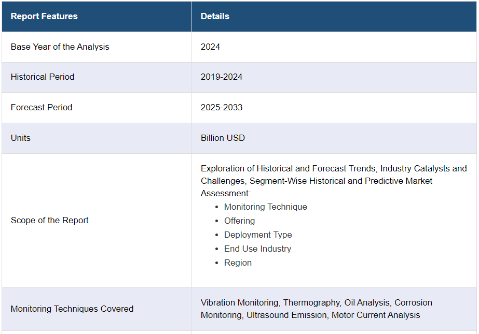479x334 pixels.
Task: Click the 2024 base year value
Action: [210, 47]
